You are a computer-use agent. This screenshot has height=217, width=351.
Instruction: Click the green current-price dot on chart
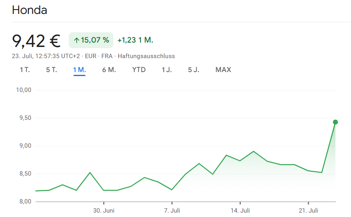pyautogui.click(x=335, y=122)
